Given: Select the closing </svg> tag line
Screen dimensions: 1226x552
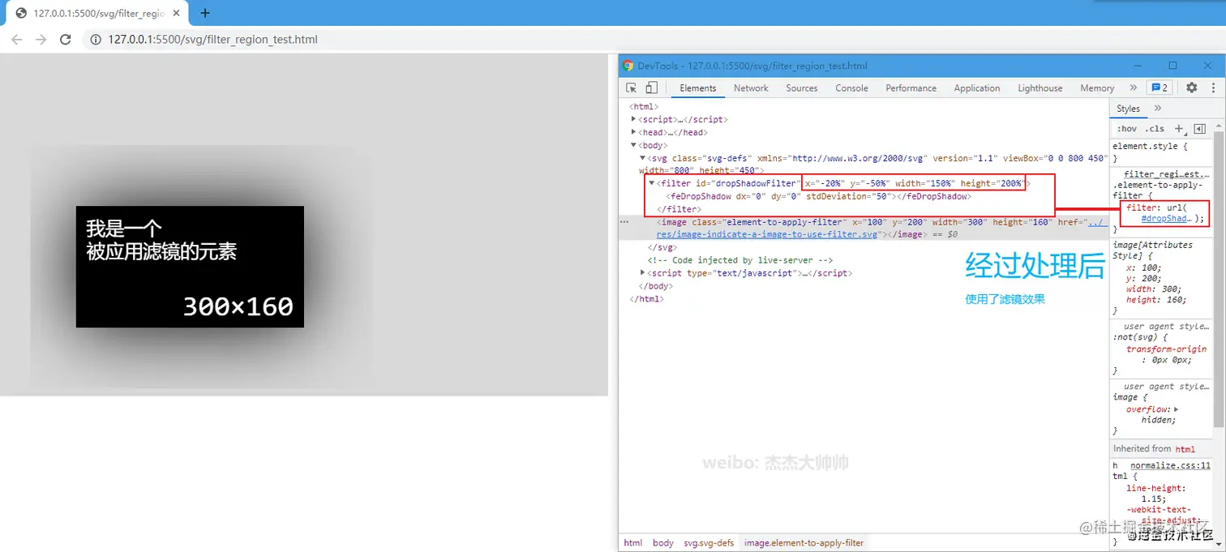Looking at the screenshot, I should 661,247.
